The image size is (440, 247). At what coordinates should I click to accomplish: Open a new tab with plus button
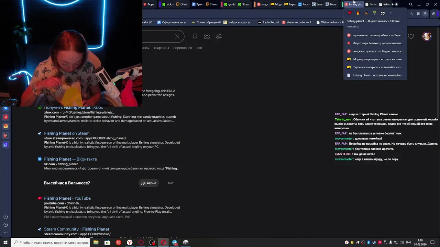[x=396, y=4]
